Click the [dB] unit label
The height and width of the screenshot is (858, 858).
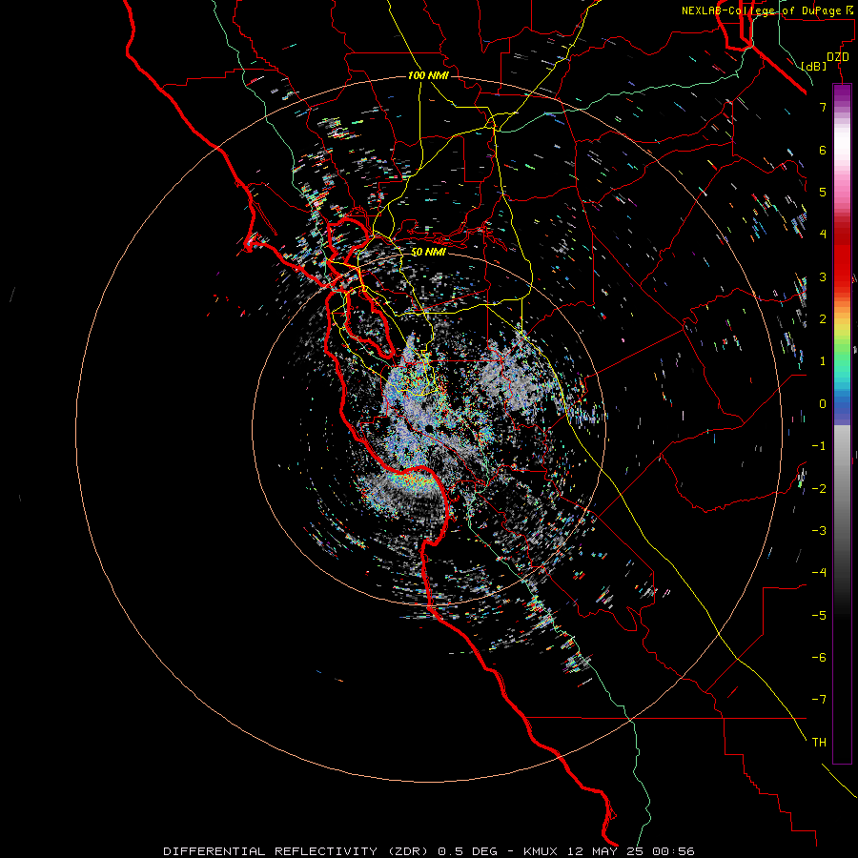click(x=813, y=66)
